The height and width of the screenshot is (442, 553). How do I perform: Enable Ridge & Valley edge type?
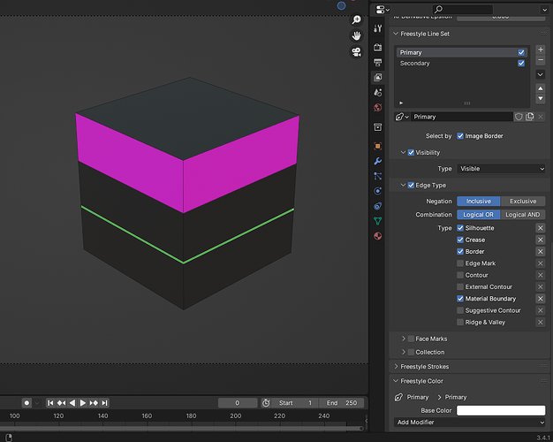click(460, 323)
